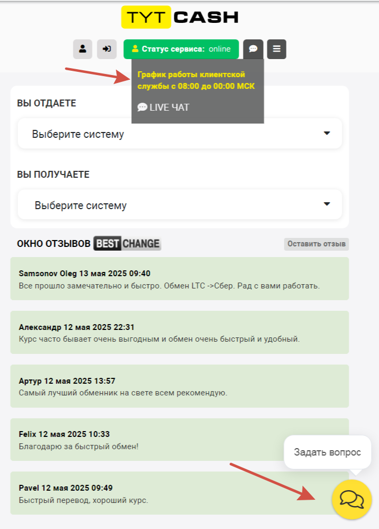
Task: Click the green service status online button
Action: coord(181,49)
